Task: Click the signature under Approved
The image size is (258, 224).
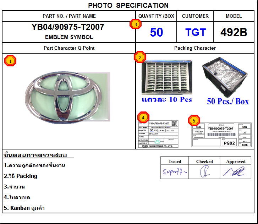Action: click(x=234, y=171)
